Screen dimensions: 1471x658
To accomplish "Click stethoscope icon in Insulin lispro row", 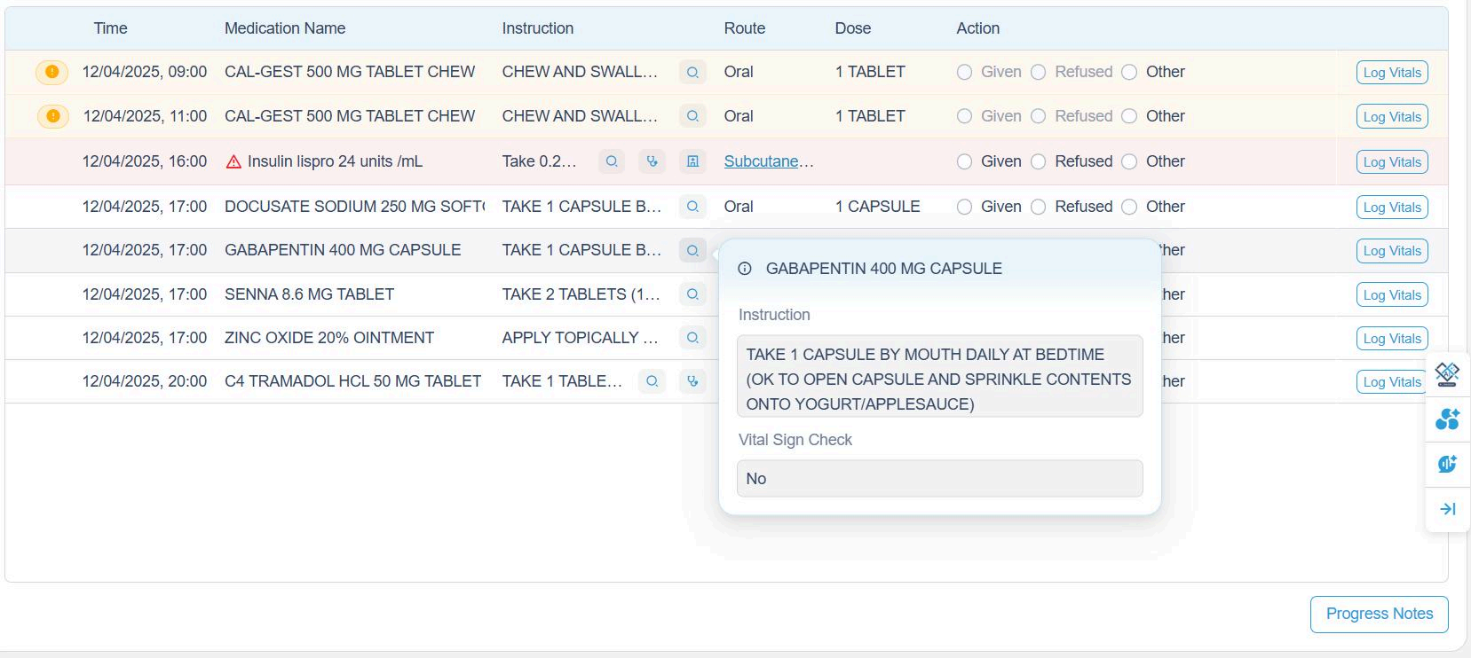I will click(652, 161).
